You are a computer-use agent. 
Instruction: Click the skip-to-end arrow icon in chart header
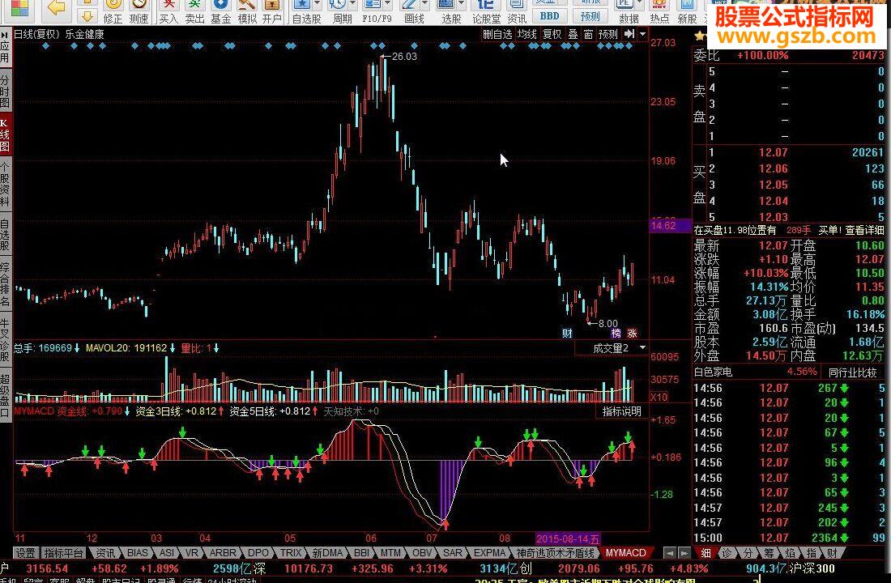pyautogui.click(x=629, y=34)
